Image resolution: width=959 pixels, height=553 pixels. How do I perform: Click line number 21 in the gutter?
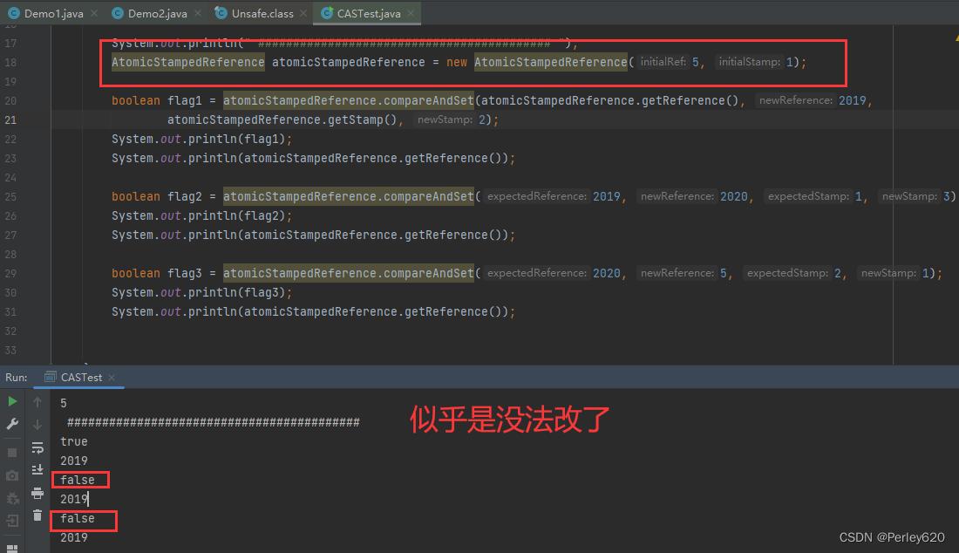point(10,119)
